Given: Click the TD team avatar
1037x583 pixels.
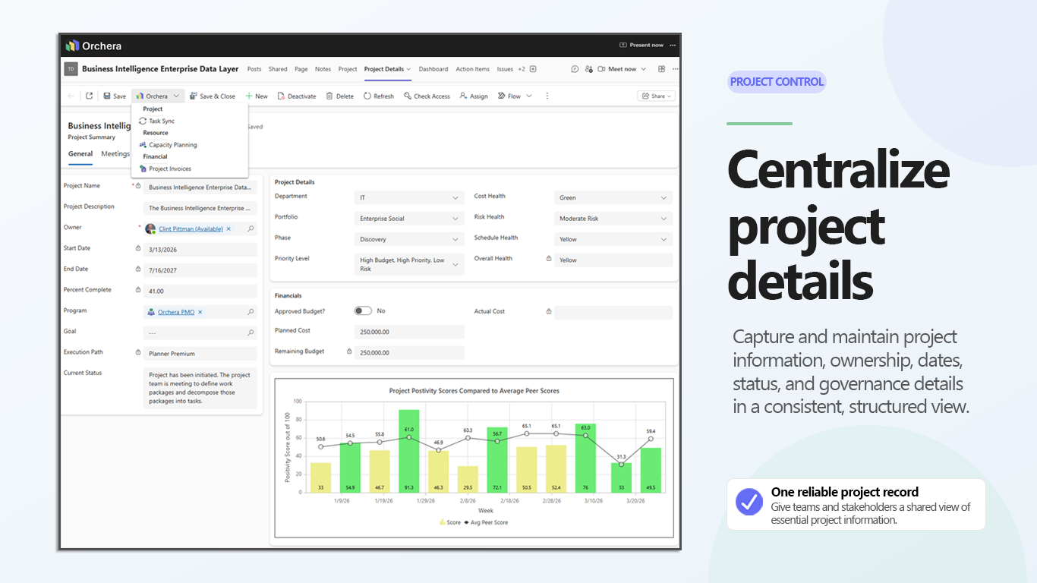Looking at the screenshot, I should pos(71,69).
